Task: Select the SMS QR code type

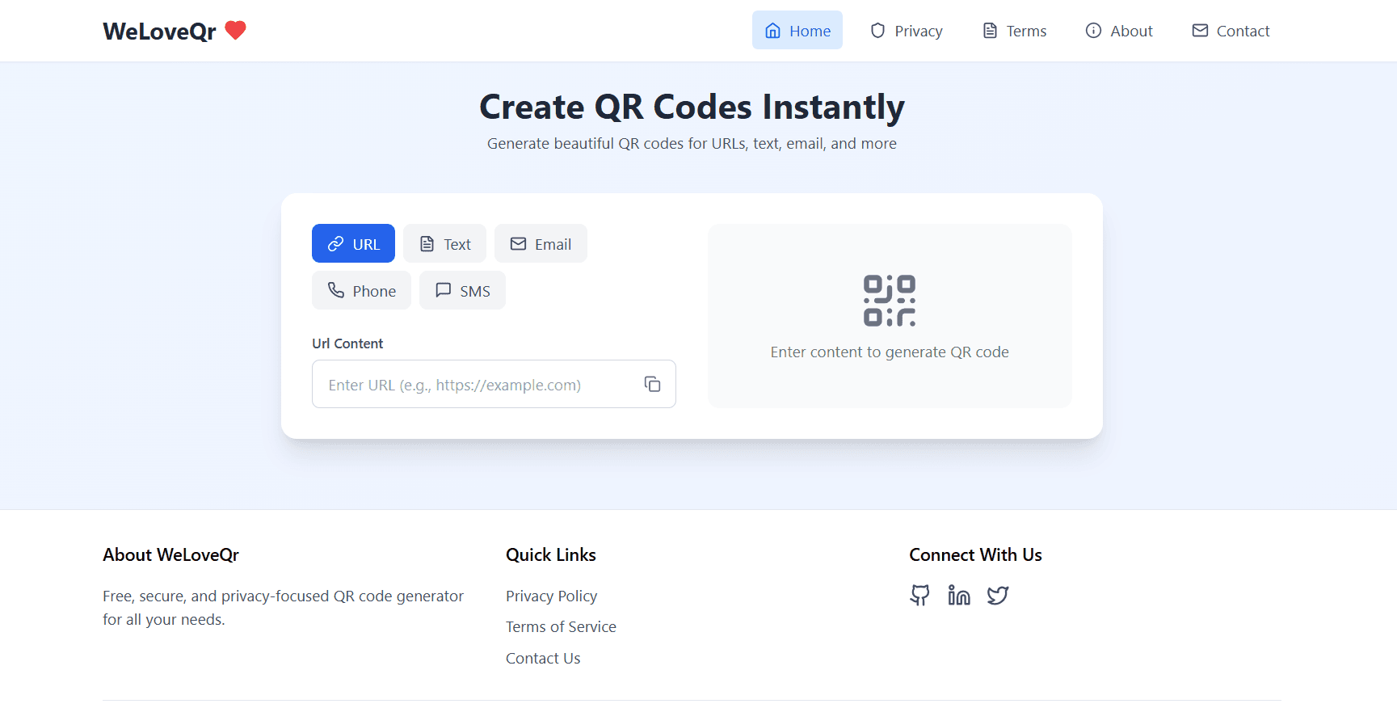Action: point(462,290)
